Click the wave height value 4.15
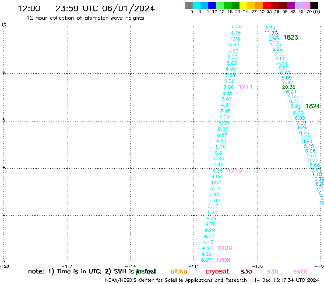The image size is (324, 284). tap(208, 242)
